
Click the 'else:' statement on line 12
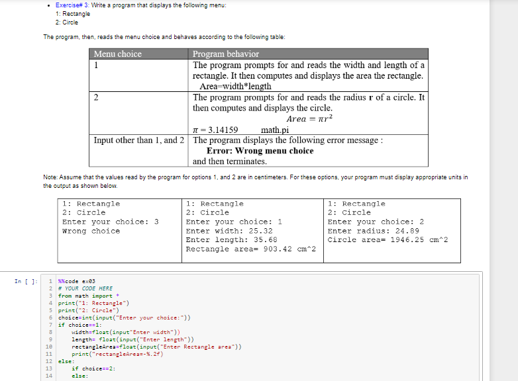click(66, 361)
